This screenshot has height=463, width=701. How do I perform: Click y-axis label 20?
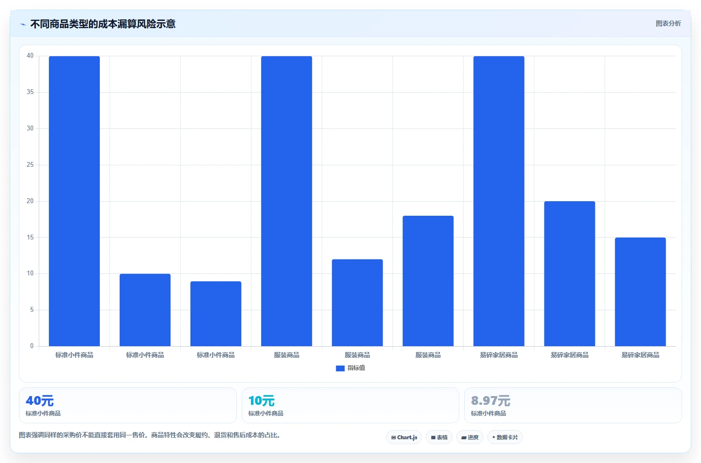click(30, 201)
